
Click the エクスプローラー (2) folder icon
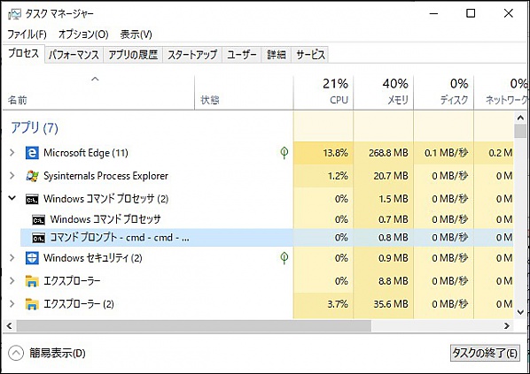(x=32, y=304)
